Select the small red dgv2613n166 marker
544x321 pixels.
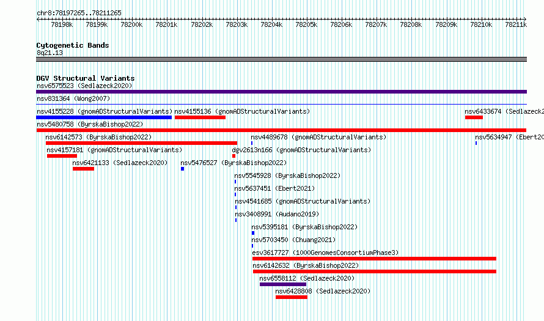[234, 156]
